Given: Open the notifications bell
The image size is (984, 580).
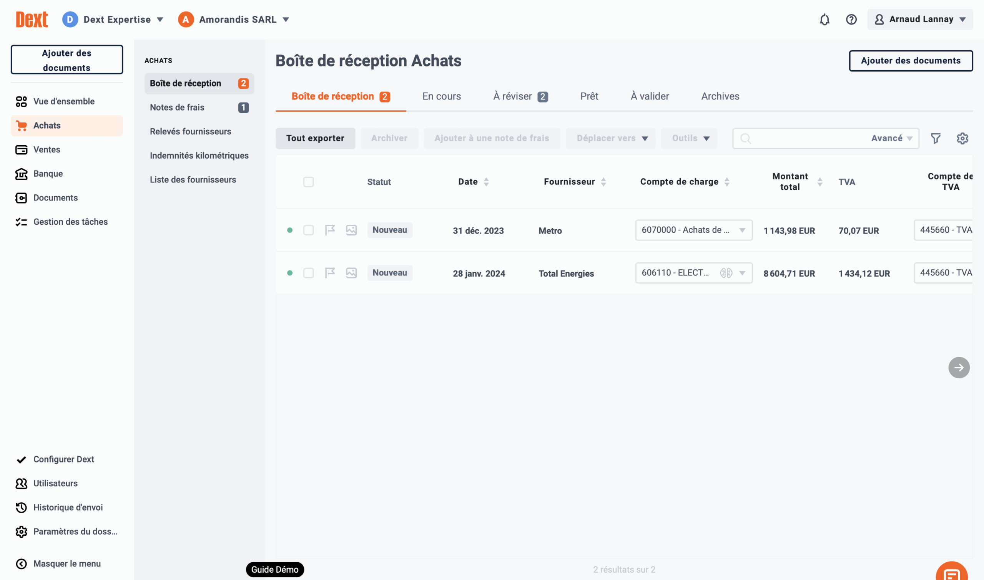Looking at the screenshot, I should [x=824, y=19].
